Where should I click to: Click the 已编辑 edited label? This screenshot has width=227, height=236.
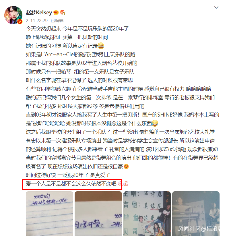point(57,20)
